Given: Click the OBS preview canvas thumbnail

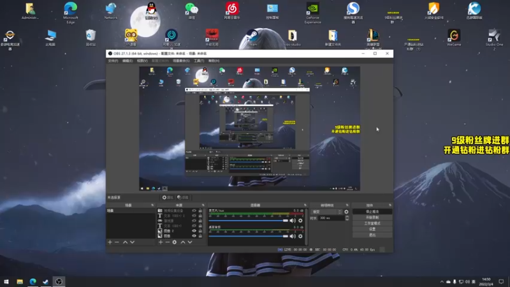Looking at the screenshot, I should [249, 129].
